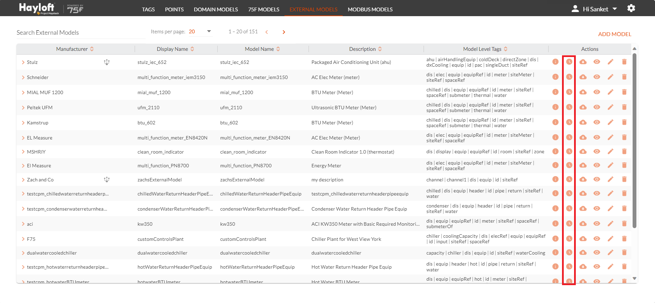Select the EXTERNAL MODELS tab
This screenshot has width=655, height=303.
click(x=313, y=9)
